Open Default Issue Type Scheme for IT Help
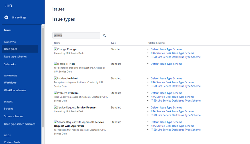The height and width of the screenshot is (144, 250). click(166, 64)
